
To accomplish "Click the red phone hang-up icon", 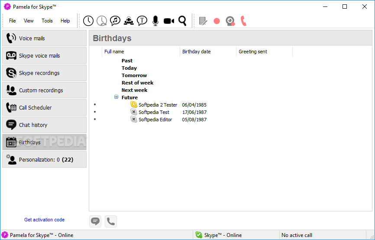I will pyautogui.click(x=243, y=21).
